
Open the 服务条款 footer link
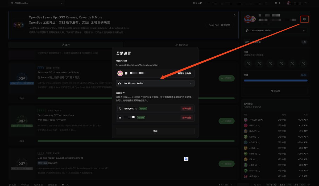(x=38, y=185)
